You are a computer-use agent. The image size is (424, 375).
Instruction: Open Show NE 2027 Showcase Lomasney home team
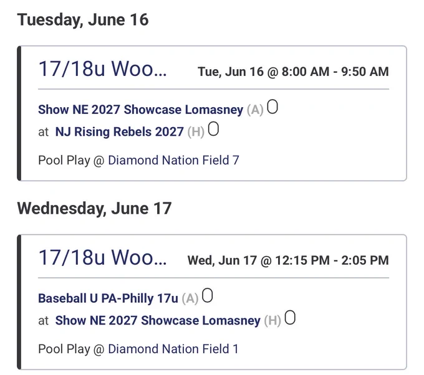pos(158,320)
